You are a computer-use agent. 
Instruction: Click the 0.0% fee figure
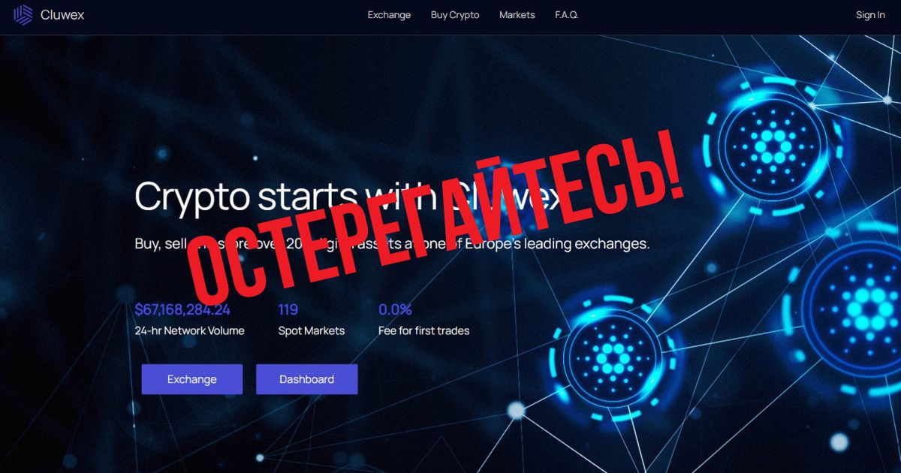395,309
